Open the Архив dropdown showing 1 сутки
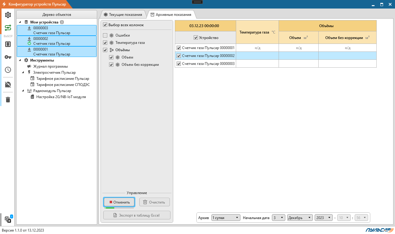 coord(226,218)
